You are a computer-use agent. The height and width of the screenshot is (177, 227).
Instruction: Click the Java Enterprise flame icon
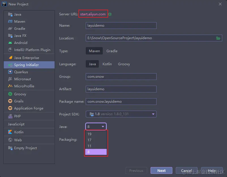coord(10,58)
